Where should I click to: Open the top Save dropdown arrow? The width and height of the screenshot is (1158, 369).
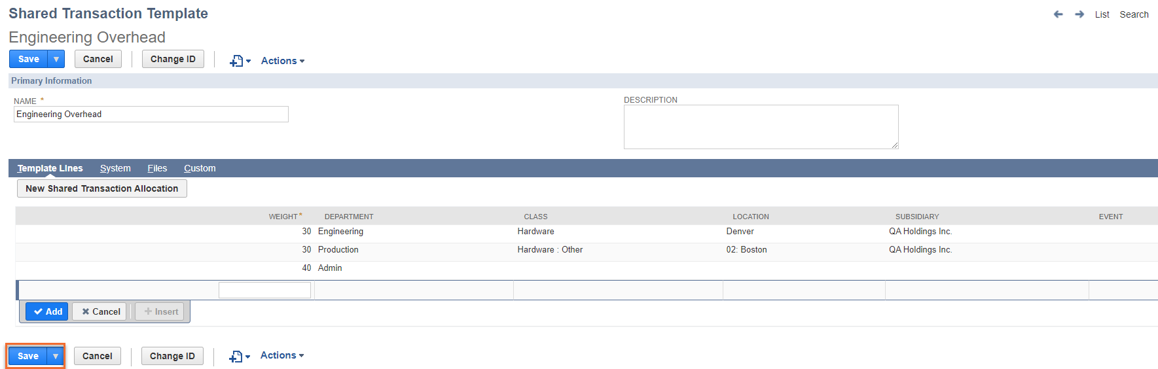[x=56, y=59]
